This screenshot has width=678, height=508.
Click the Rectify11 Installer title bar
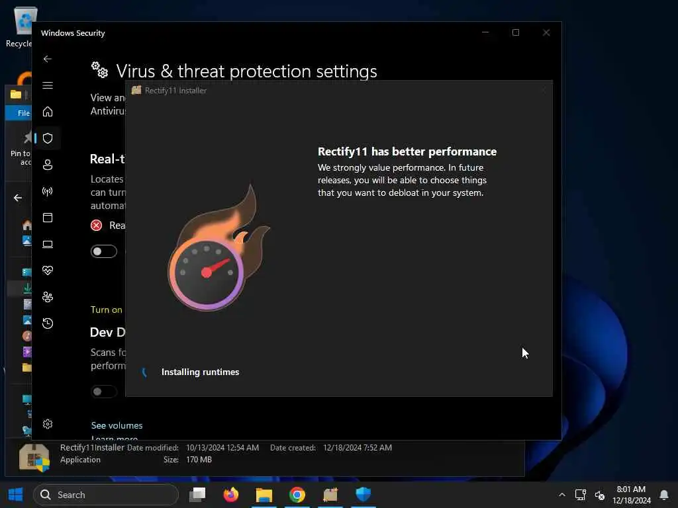(x=338, y=90)
